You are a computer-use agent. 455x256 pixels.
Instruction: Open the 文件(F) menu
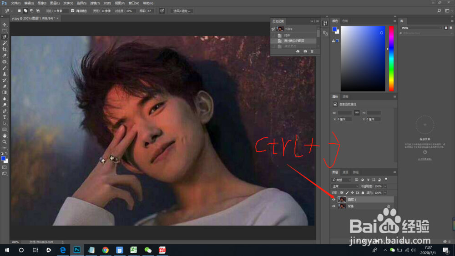[x=15, y=3]
